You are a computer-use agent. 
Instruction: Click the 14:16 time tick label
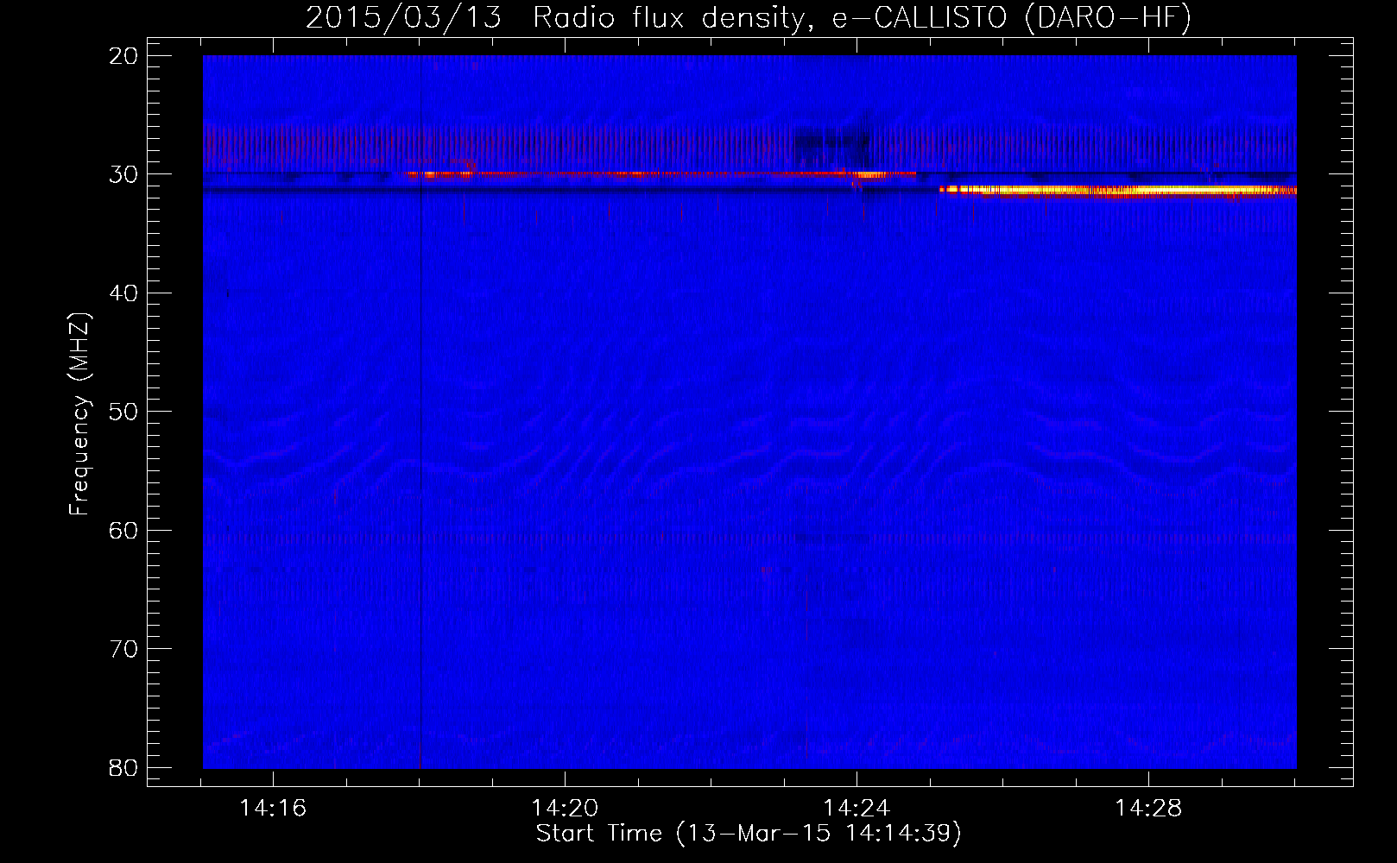(x=273, y=809)
